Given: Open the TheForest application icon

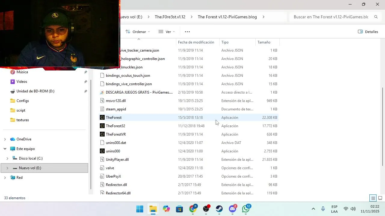Looking at the screenshot, I should (102, 118).
